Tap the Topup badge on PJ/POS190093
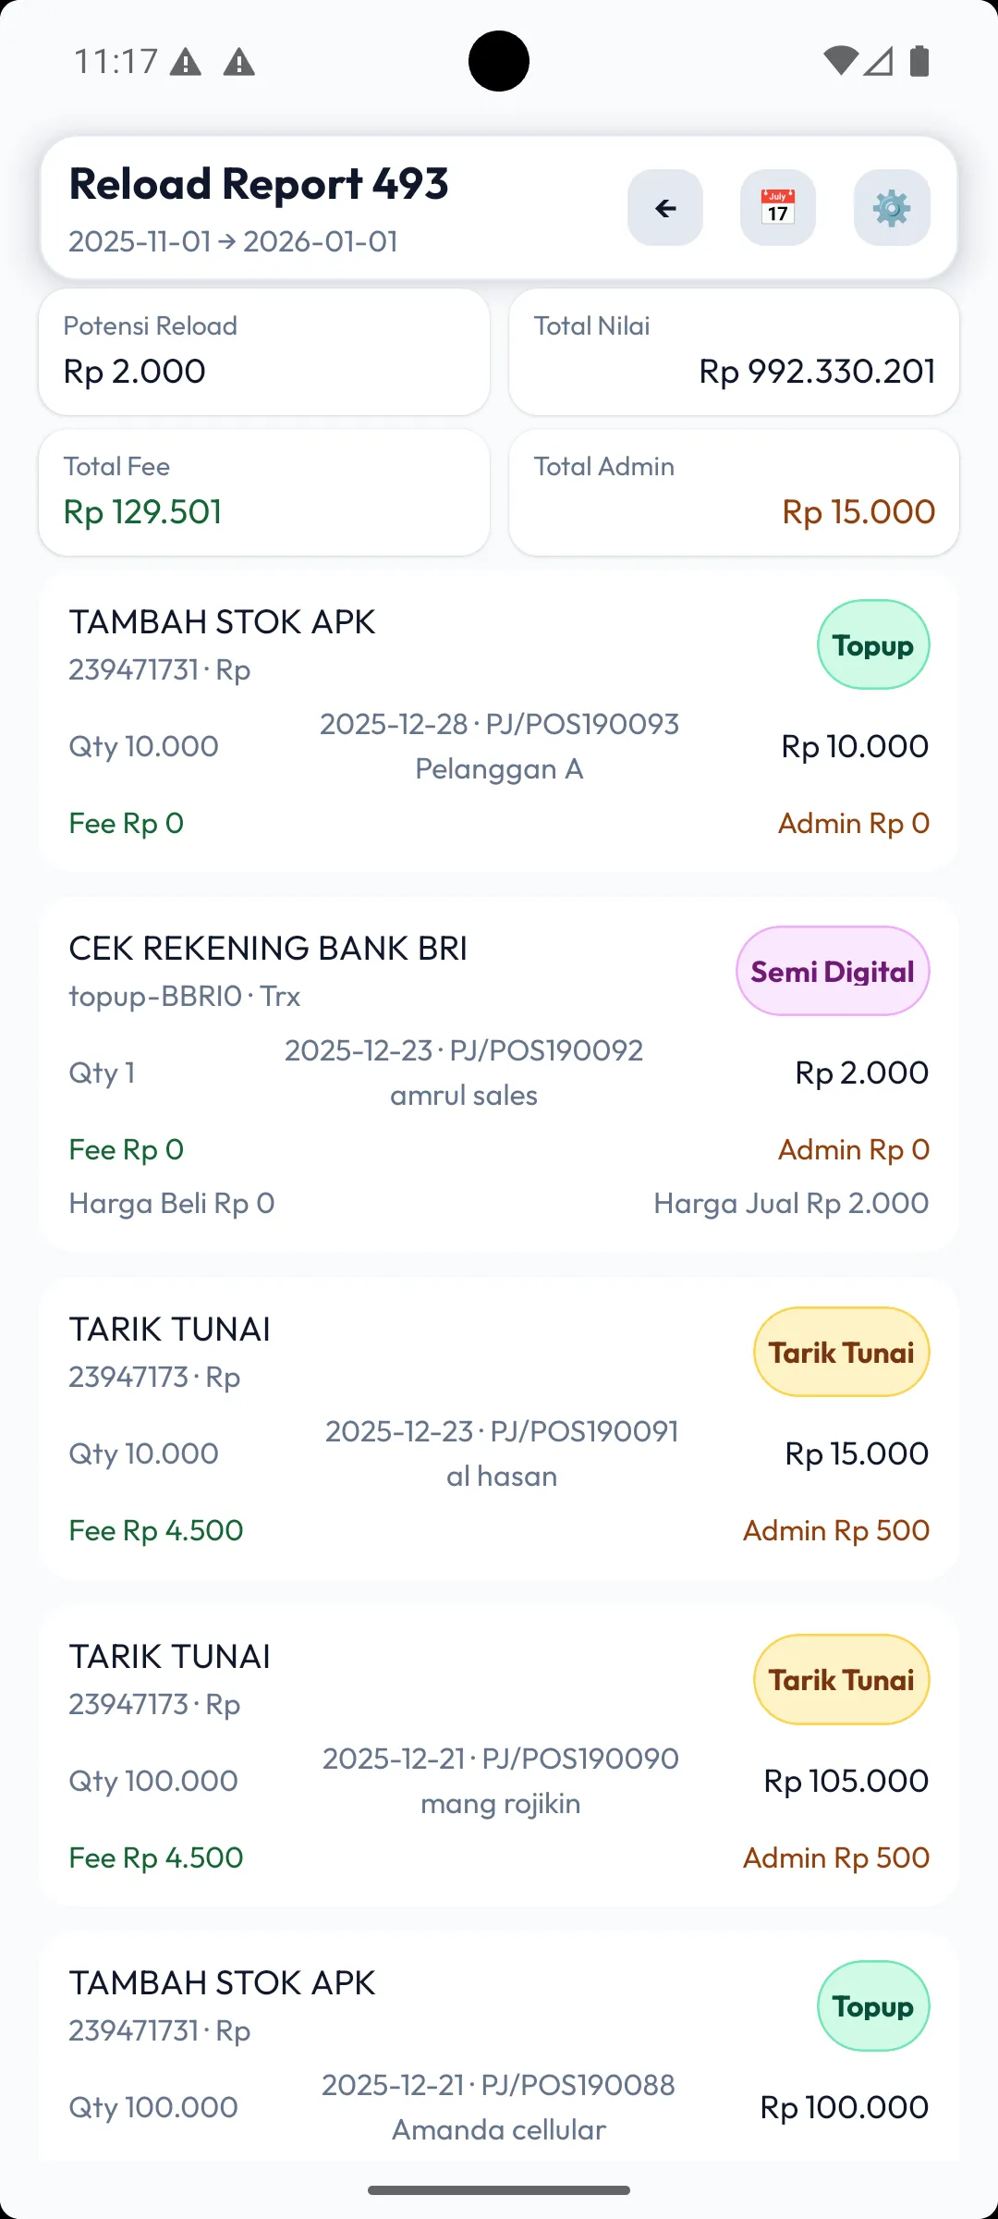The image size is (998, 2219). point(873,645)
